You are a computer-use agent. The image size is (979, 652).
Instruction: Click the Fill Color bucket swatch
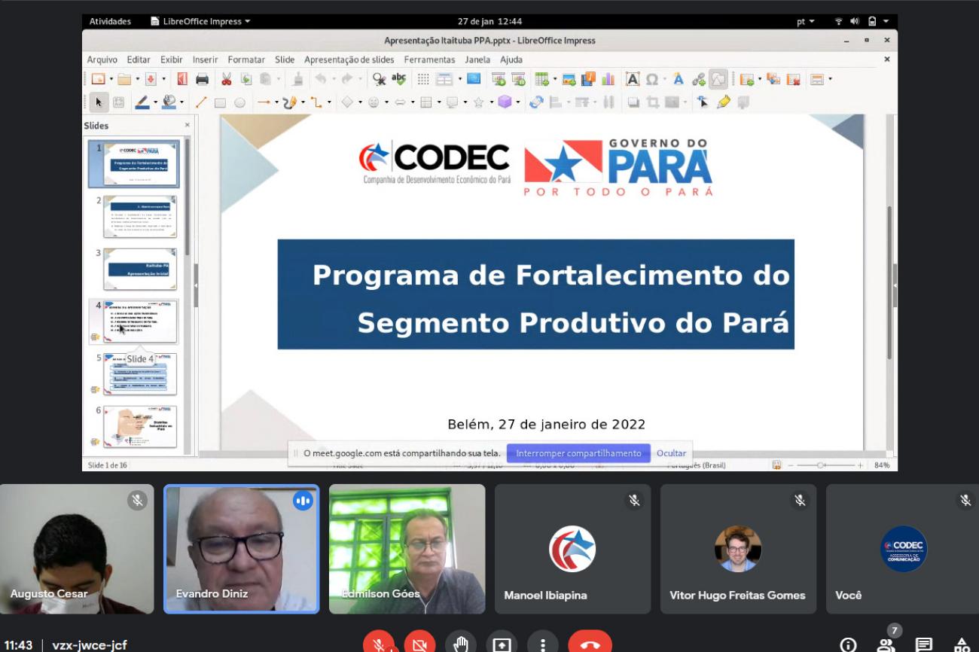point(168,102)
